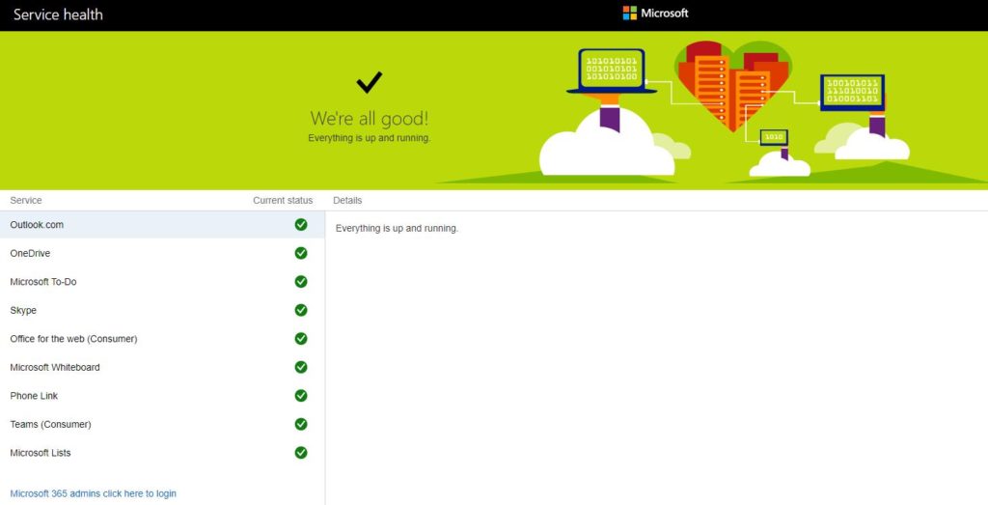Screen dimensions: 988x505
Task: Click the Details column header
Action: pos(347,201)
